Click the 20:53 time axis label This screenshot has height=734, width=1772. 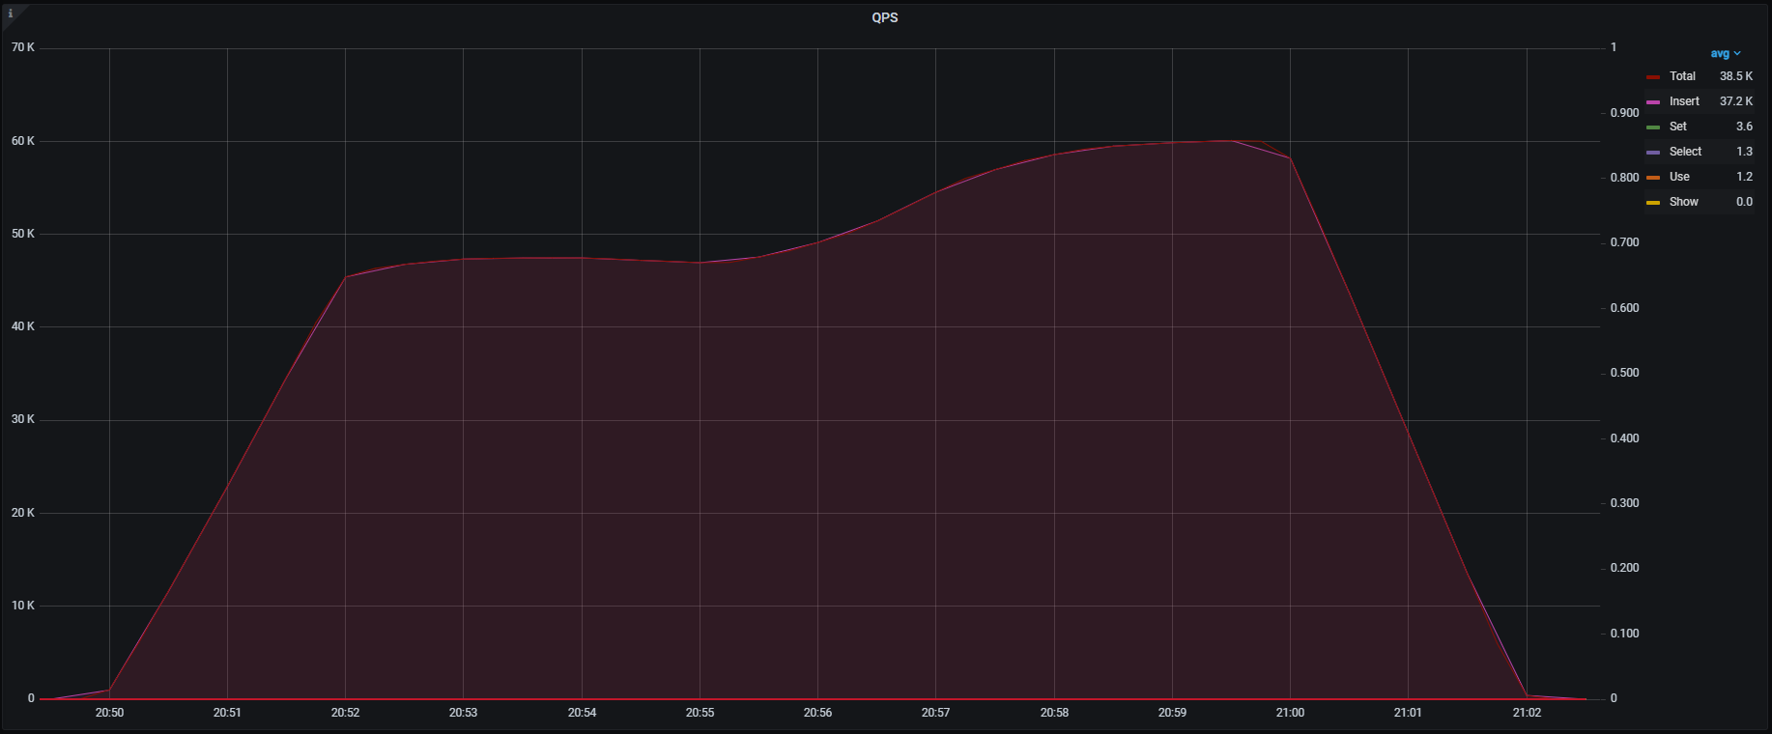point(463,713)
